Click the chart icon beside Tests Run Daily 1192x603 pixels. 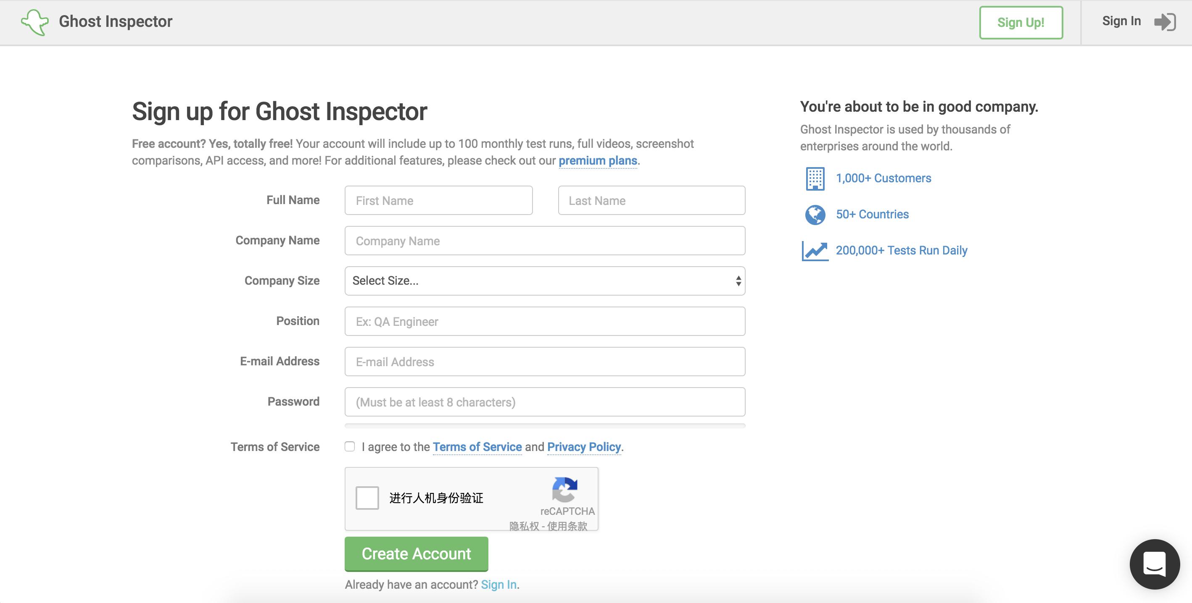(x=815, y=251)
